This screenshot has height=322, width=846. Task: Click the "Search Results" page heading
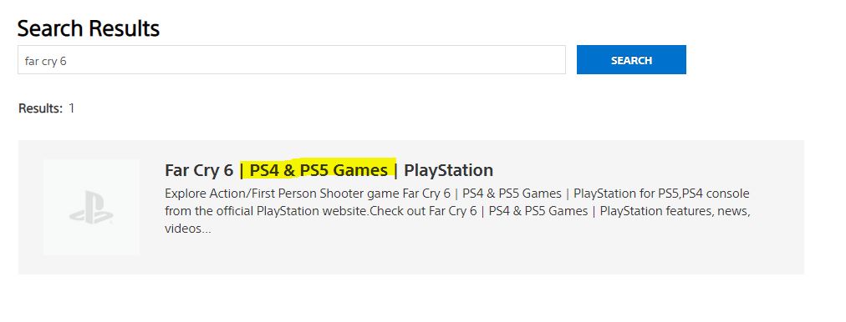coord(89,28)
